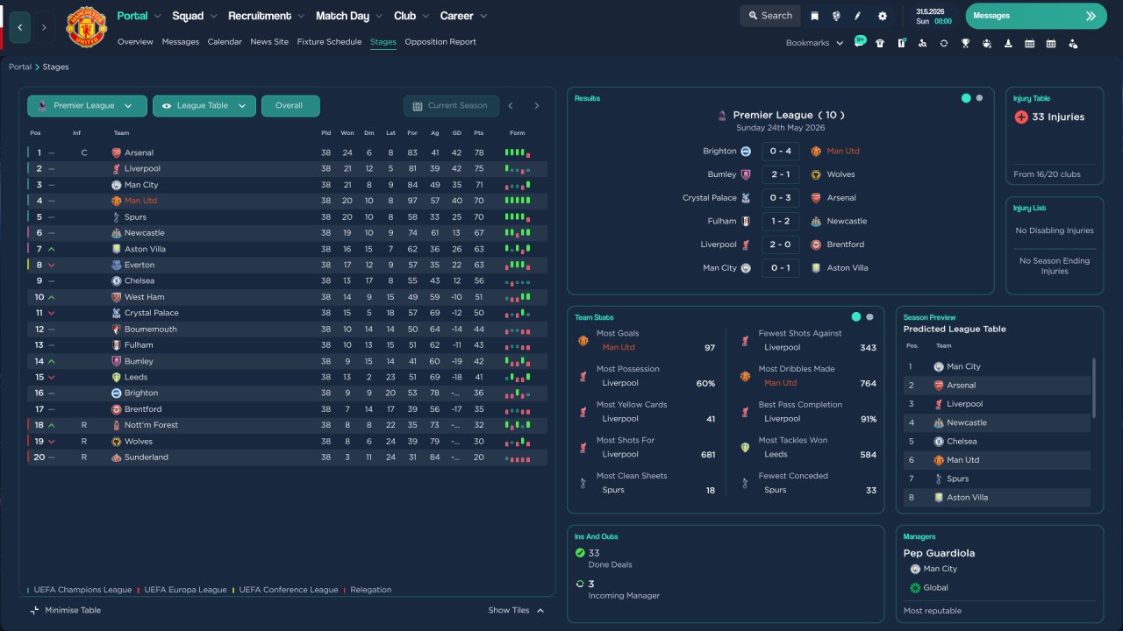Switch to the News Site tab
The image size is (1123, 631).
click(x=269, y=42)
